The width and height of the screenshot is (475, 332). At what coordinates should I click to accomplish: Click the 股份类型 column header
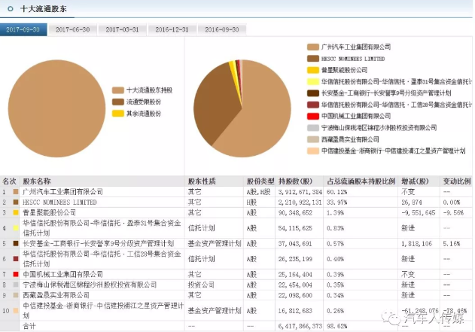tap(260, 181)
